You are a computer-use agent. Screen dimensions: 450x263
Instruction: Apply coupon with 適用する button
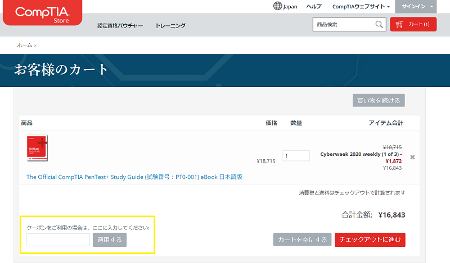(110, 240)
